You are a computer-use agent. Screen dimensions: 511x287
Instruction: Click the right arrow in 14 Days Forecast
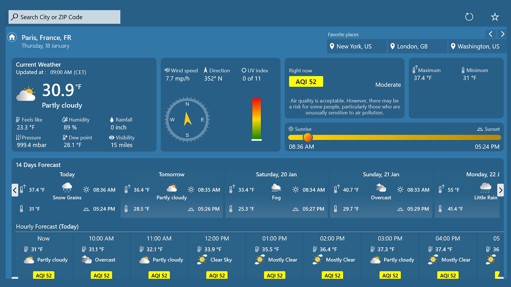tap(501, 190)
